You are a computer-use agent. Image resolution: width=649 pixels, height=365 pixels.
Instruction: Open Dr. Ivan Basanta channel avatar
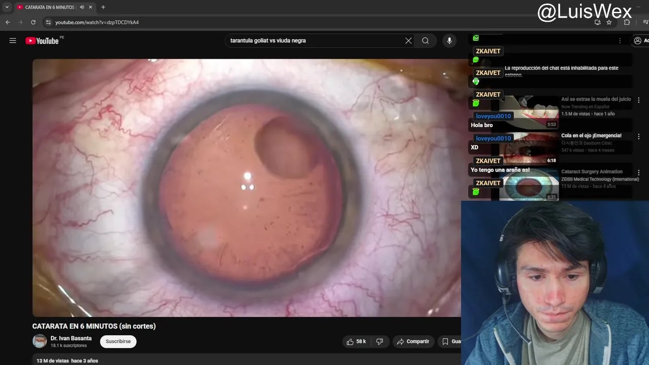tap(40, 341)
